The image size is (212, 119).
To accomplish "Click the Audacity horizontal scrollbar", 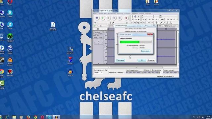I will pos(136,67).
